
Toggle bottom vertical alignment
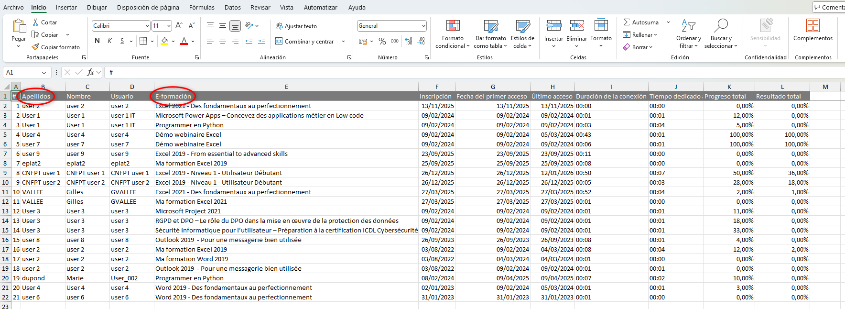[x=235, y=25]
